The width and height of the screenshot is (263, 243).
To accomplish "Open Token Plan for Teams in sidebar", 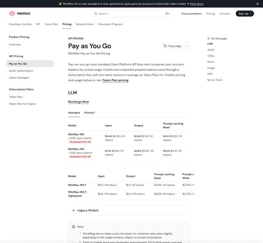I will pos(22,104).
